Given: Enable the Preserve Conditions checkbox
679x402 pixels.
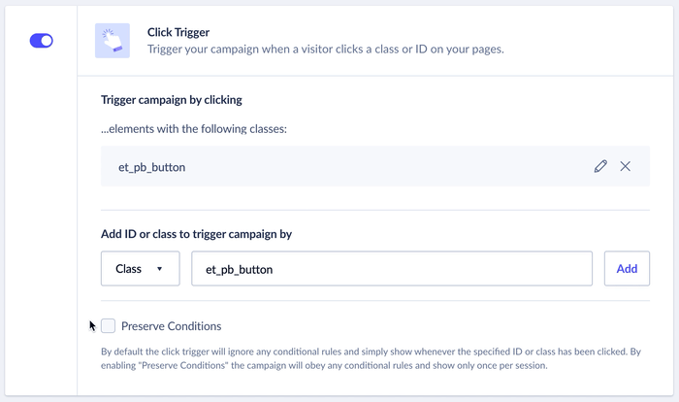Looking at the screenshot, I should click(108, 326).
